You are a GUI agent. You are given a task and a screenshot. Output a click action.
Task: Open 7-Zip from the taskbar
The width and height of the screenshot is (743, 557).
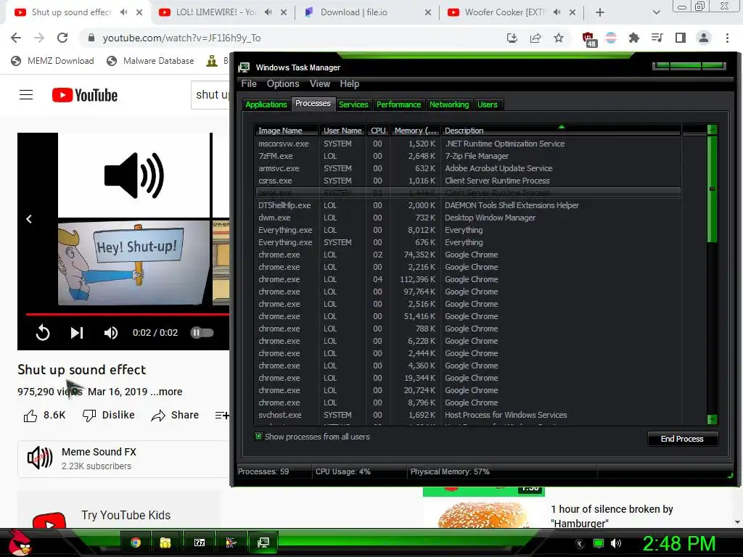[x=200, y=542]
